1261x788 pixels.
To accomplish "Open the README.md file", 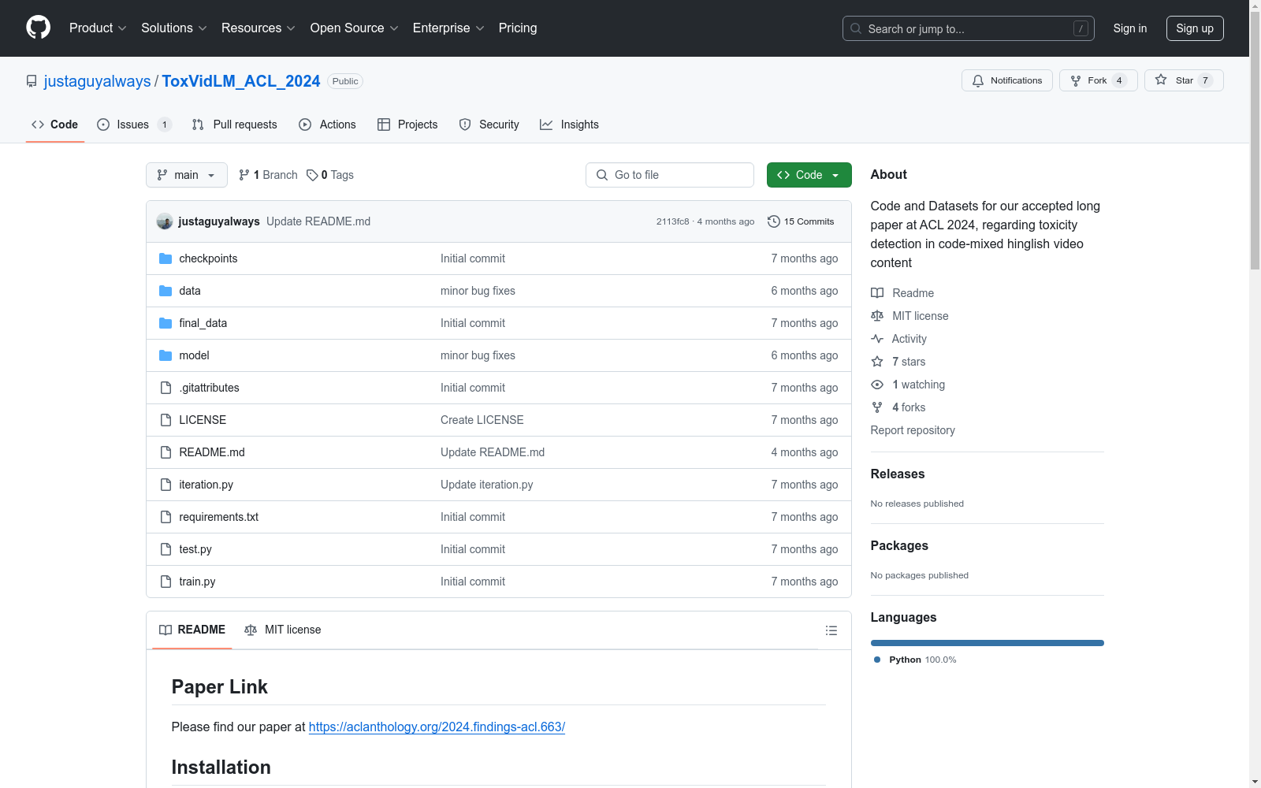I will coord(212,452).
